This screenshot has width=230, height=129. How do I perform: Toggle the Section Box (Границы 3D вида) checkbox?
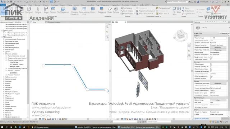point(211,78)
